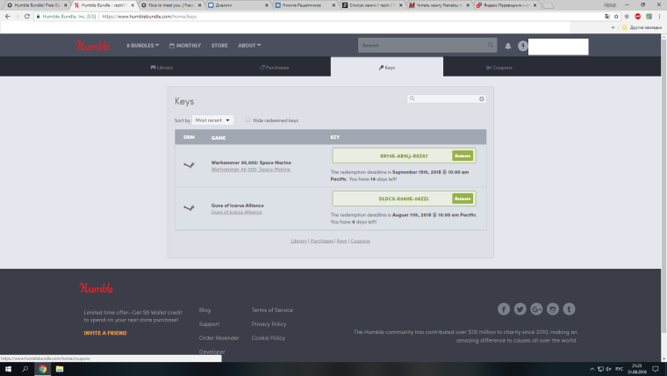The height and width of the screenshot is (376, 667).
Task: Open Humble Tumblr icon
Action: pos(570,309)
